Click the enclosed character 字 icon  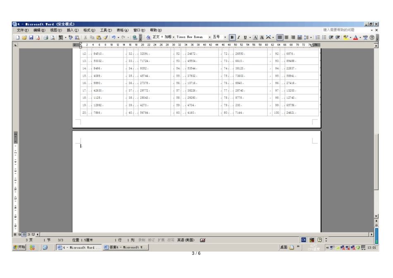(372, 37)
